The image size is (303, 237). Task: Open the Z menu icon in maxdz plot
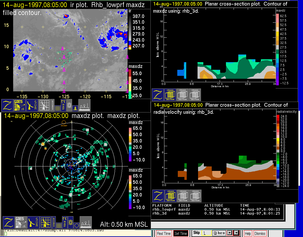click(x=8, y=223)
